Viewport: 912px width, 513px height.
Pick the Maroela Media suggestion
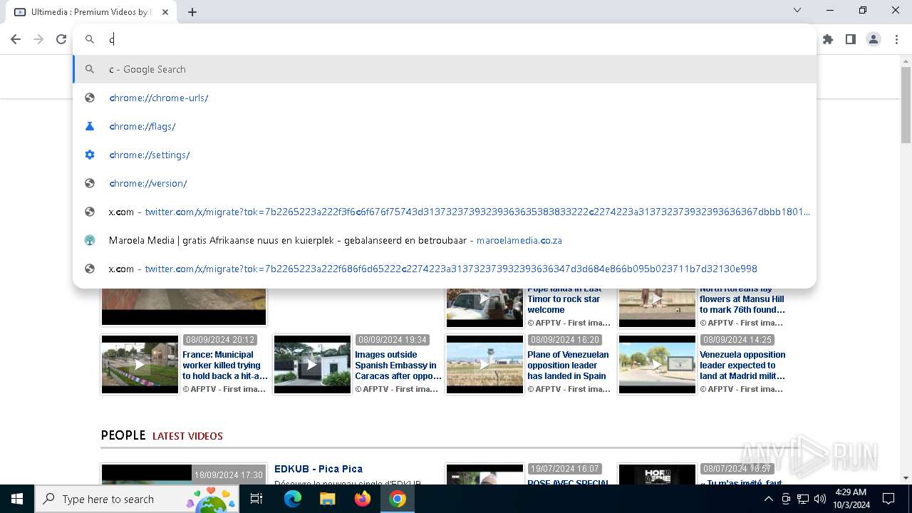[x=445, y=240]
